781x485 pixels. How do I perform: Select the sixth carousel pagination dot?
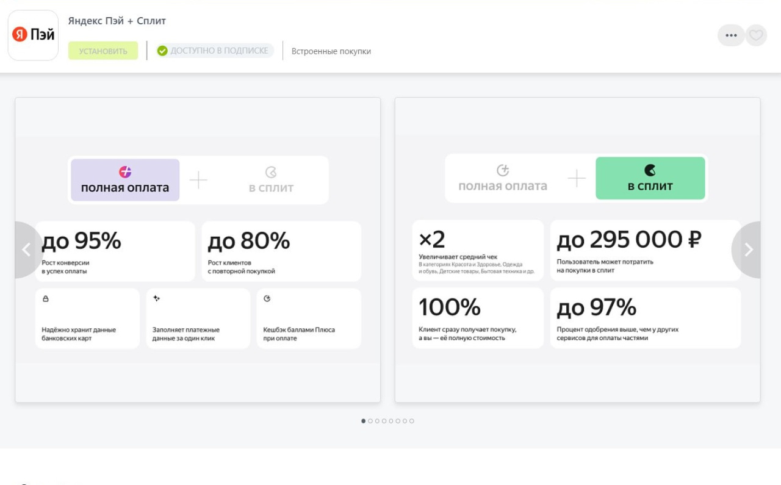coord(398,421)
